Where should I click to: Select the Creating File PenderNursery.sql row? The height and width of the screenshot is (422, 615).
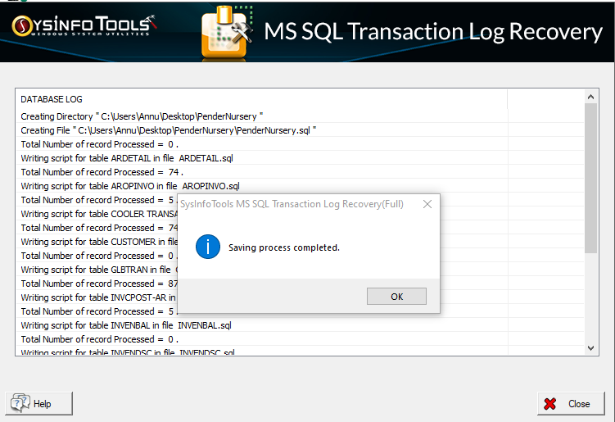pos(168,130)
